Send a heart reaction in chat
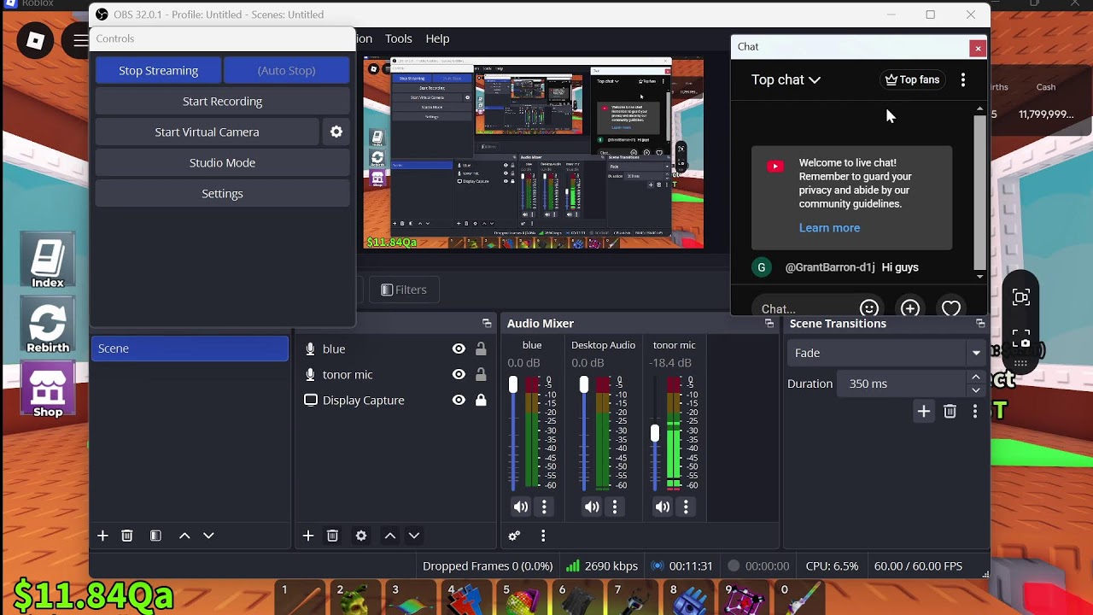 (951, 308)
